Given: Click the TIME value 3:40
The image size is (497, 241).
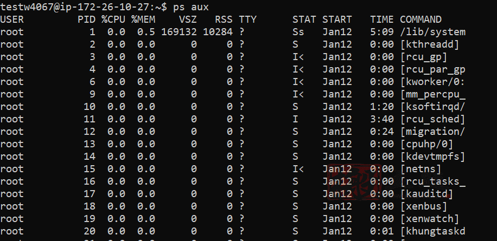Looking at the screenshot, I should pos(382,119).
